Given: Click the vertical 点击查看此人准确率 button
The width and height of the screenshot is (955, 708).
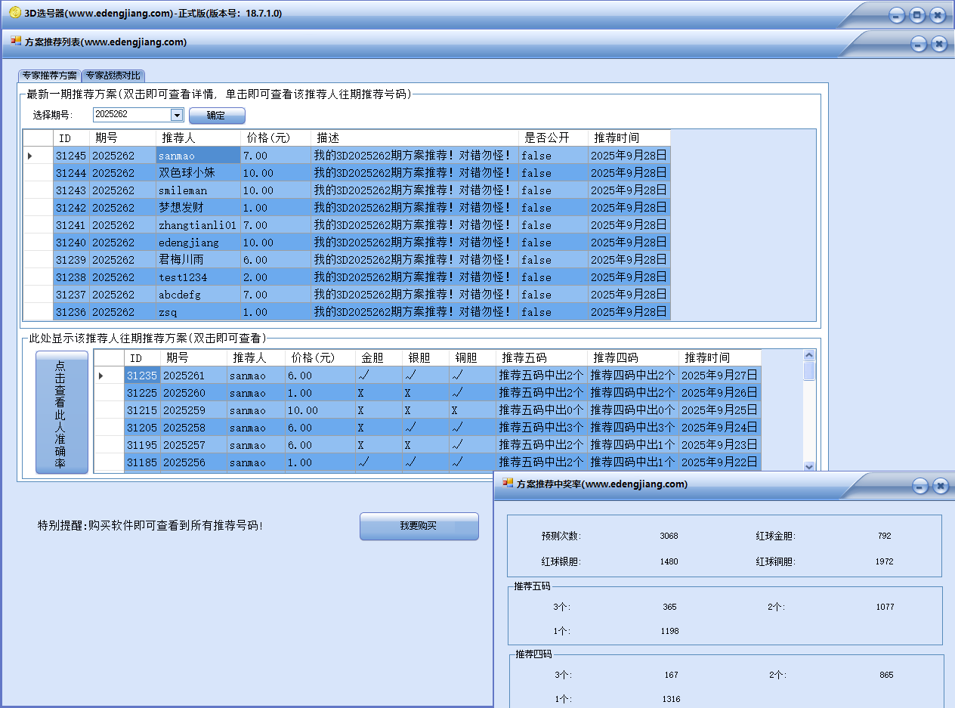Looking at the screenshot, I should coord(61,413).
